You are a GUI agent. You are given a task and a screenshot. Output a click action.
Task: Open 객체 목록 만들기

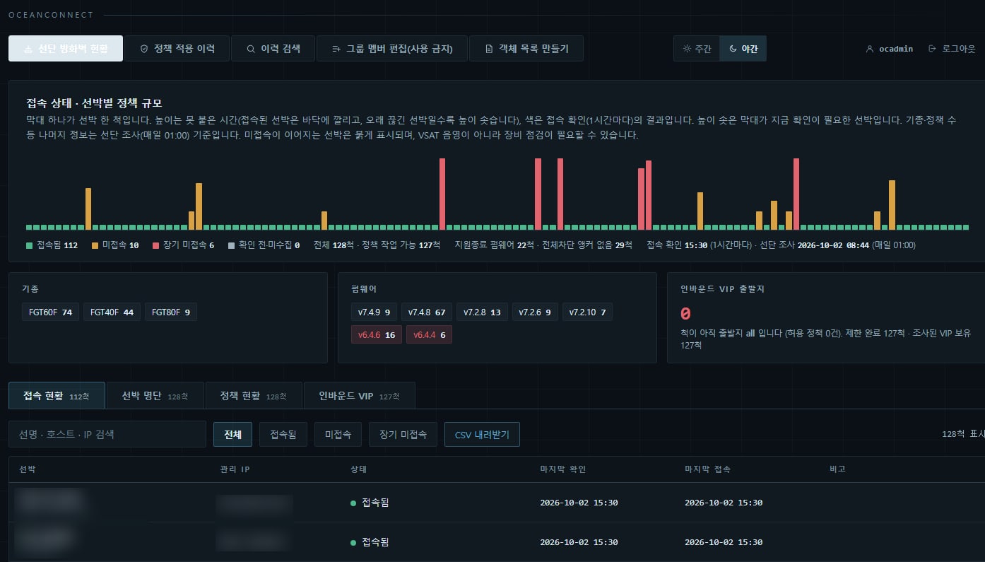pyautogui.click(x=526, y=49)
